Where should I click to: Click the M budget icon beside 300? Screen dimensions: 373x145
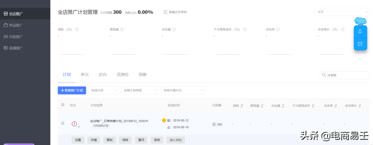[x=214, y=124]
